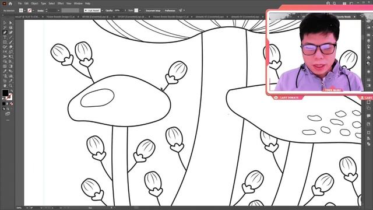Viewport: 373px width, 210px height.
Task: Click the Preferences button
Action: (x=170, y=10)
